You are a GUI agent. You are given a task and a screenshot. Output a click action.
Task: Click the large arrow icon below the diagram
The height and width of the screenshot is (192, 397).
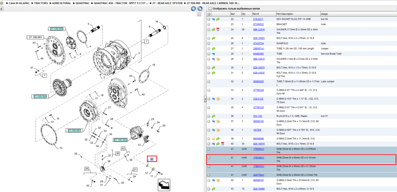(164, 185)
